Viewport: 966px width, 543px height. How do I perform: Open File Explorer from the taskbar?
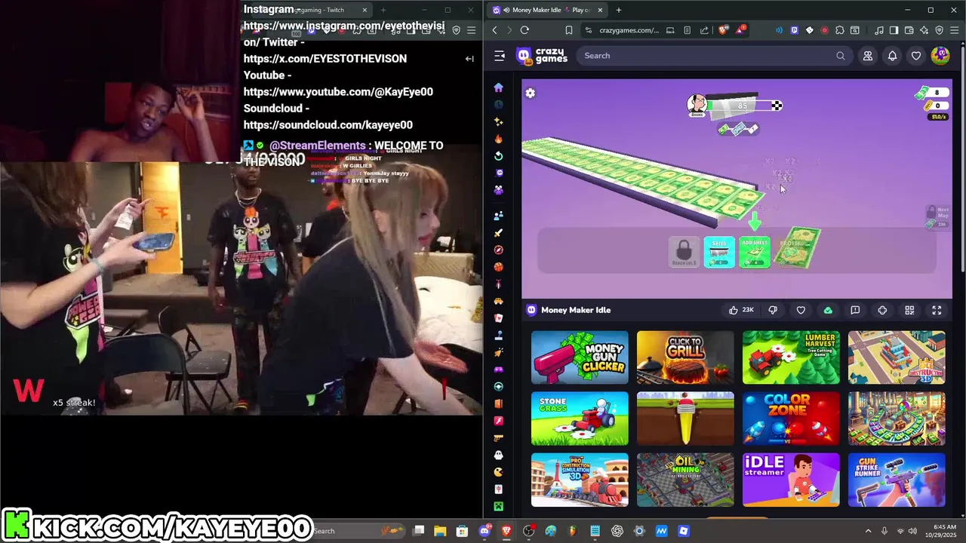tap(440, 531)
